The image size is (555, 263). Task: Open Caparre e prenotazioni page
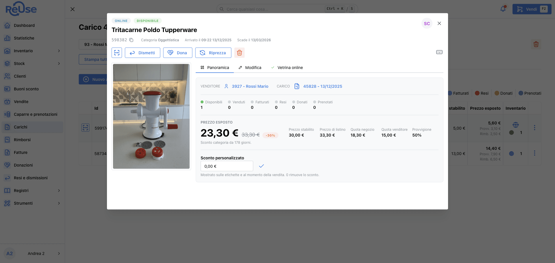click(32, 114)
